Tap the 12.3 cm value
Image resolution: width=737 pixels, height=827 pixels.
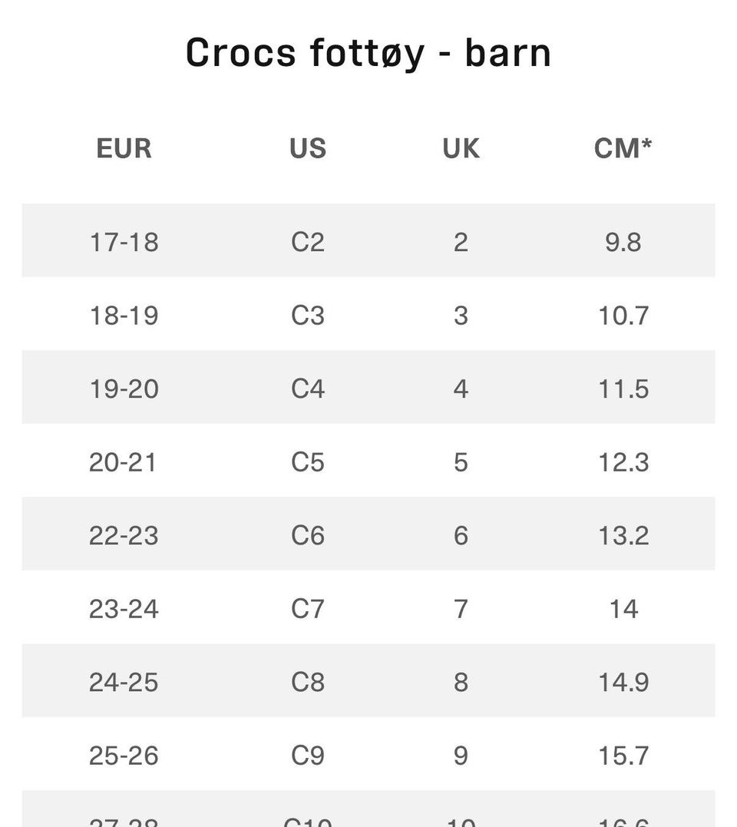[x=623, y=462]
